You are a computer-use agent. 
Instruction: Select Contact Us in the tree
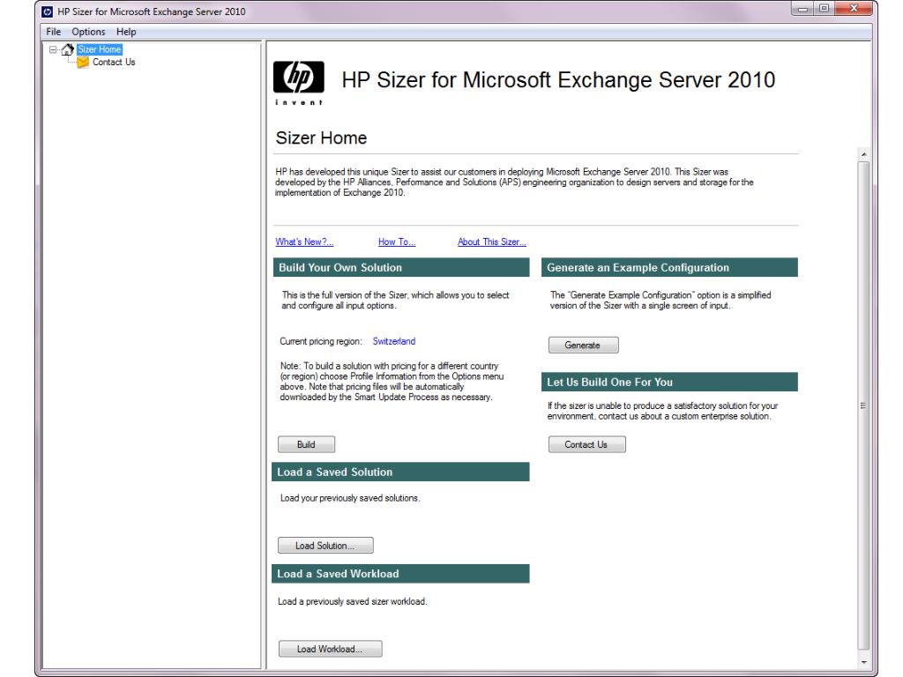pos(114,63)
